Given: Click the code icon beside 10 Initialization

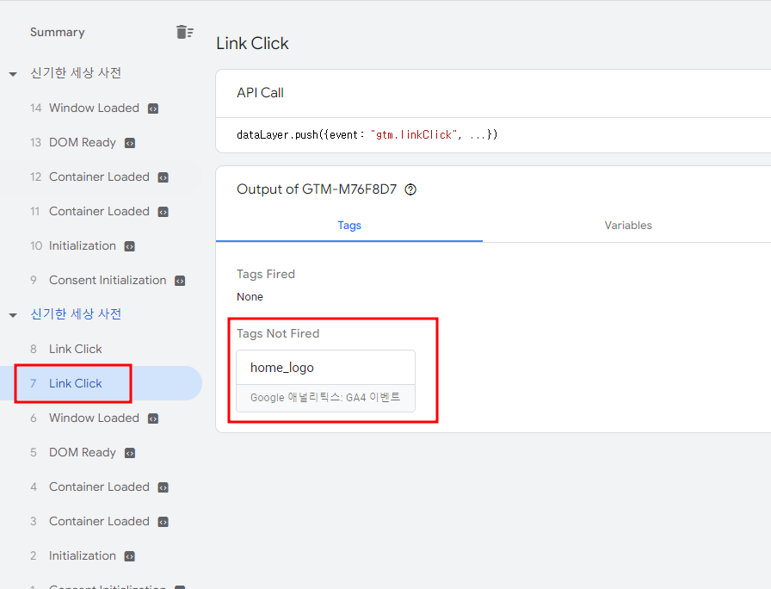Looking at the screenshot, I should (x=130, y=246).
